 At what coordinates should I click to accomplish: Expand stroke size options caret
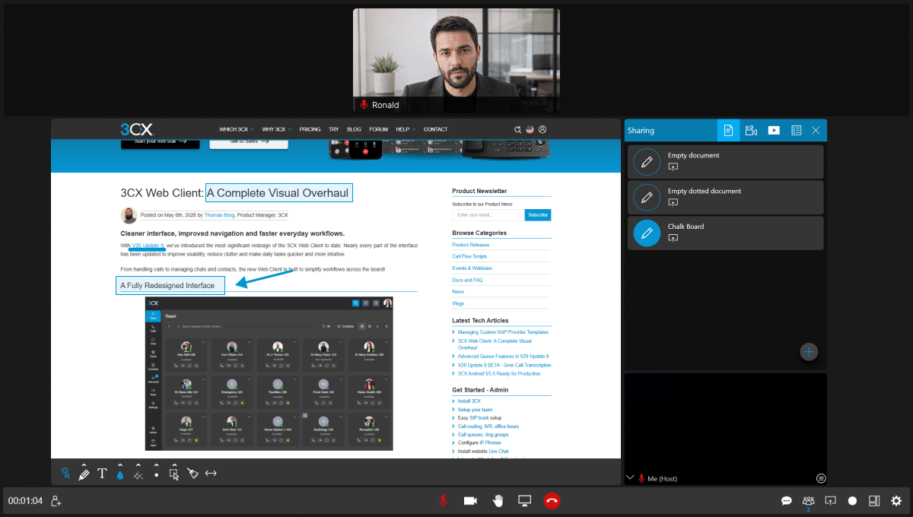[157, 465]
